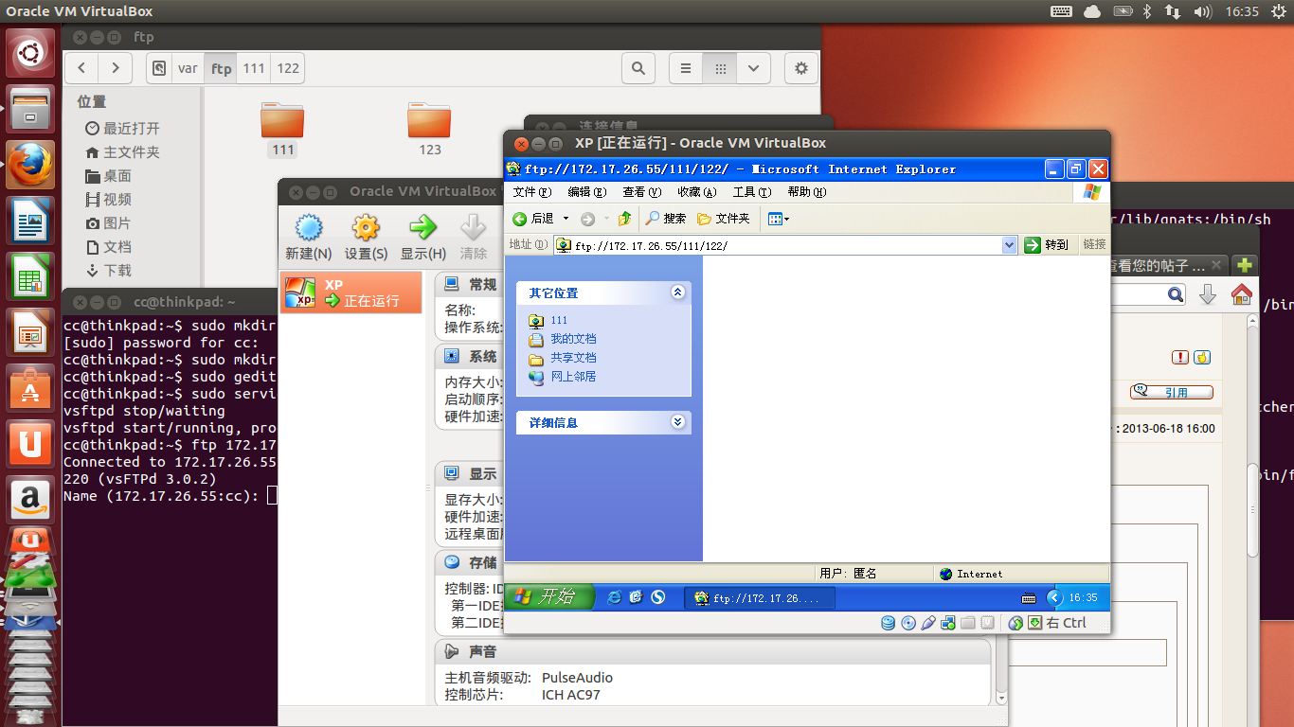Click the home icon in the browser window behind
Viewport: 1294px width, 727px height.
coord(1241,294)
